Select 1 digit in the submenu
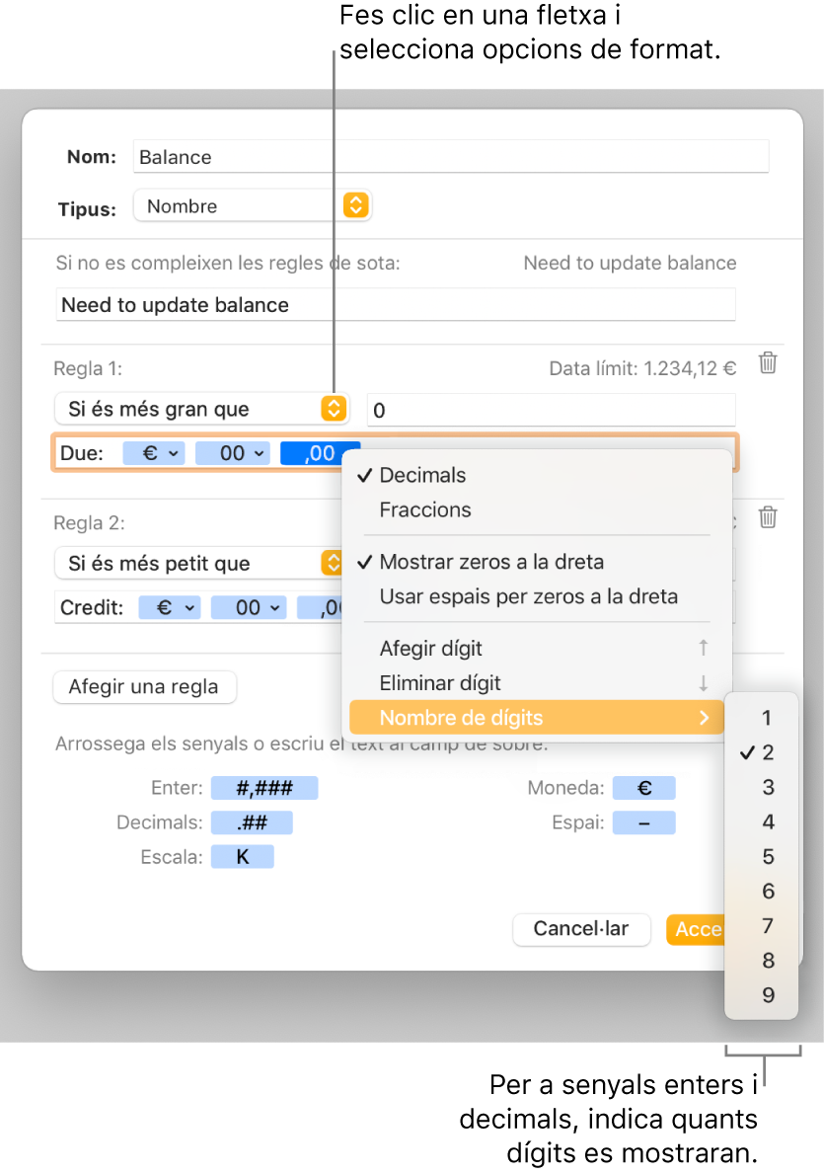The width and height of the screenshot is (824, 1174). click(x=762, y=718)
